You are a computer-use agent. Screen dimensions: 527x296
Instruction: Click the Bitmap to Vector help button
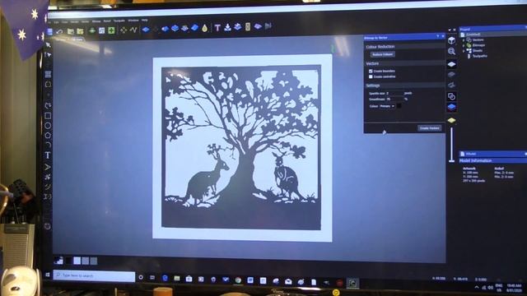pos(438,36)
